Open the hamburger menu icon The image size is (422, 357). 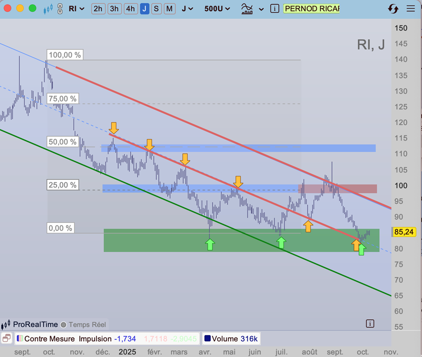click(410, 9)
